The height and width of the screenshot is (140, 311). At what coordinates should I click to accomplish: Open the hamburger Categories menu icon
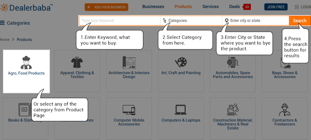point(2,23)
